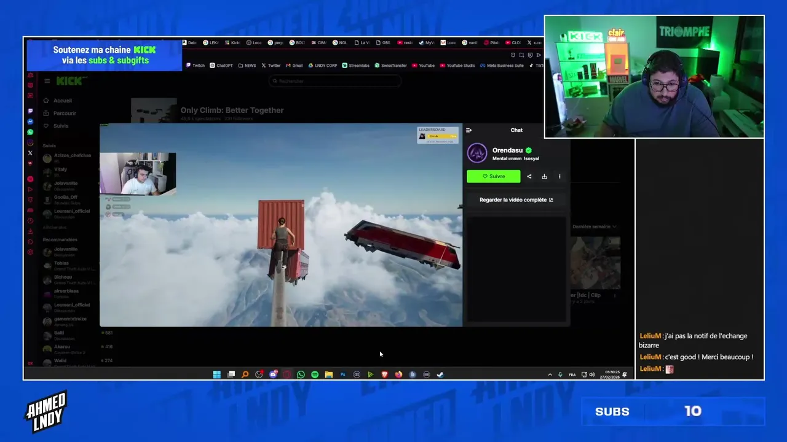The image size is (787, 442).
Task: Open Steam from taskbar
Action: tap(440, 374)
